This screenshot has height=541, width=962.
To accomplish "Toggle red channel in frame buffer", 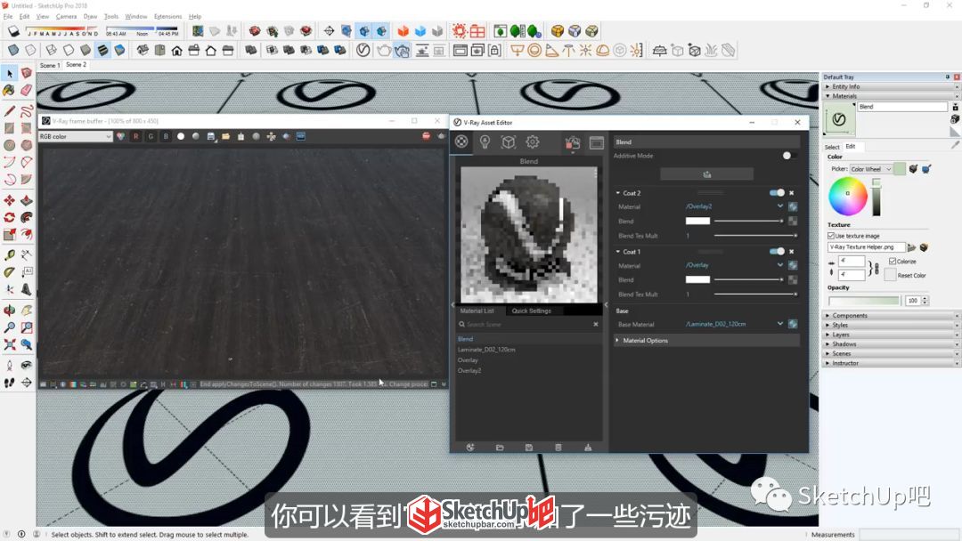I will [x=135, y=137].
